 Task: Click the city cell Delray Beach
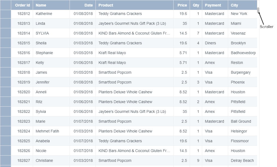(x=243, y=160)
